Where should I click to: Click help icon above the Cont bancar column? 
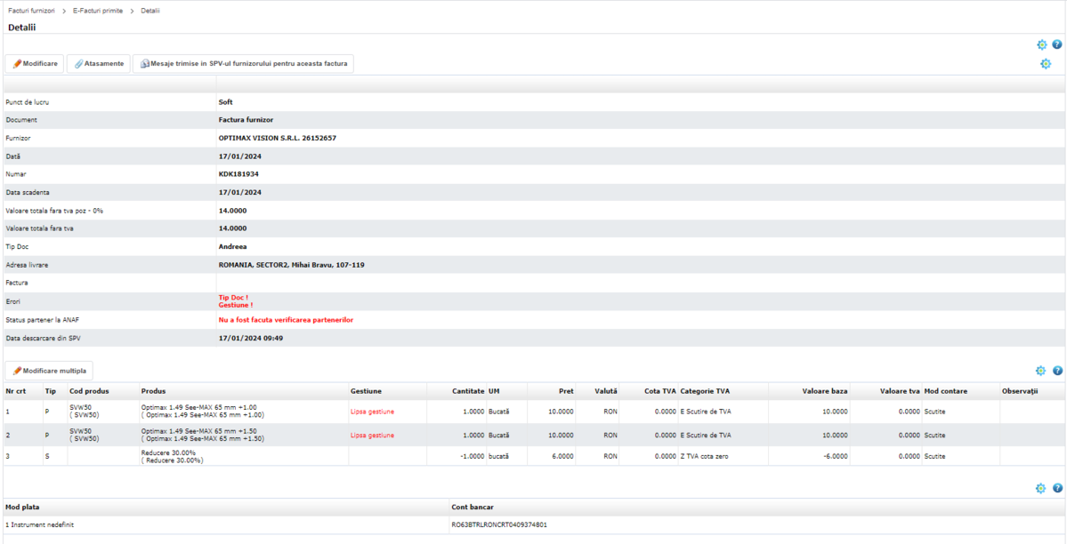(x=1057, y=488)
